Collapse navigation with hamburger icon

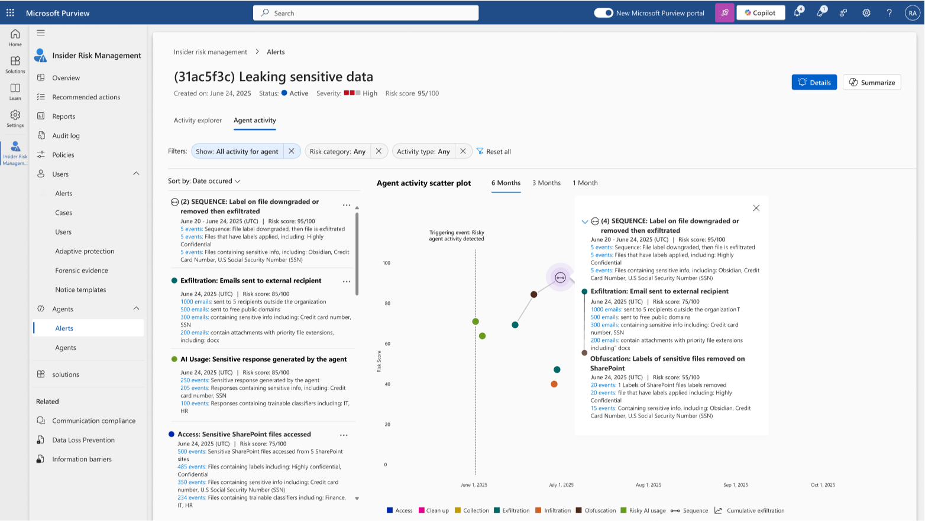pos(41,33)
